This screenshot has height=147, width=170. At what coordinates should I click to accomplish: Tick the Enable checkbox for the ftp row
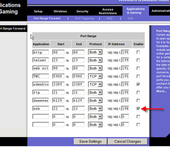[138, 93]
